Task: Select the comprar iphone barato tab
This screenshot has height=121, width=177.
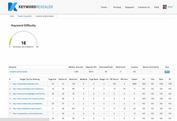Action: (45, 16)
